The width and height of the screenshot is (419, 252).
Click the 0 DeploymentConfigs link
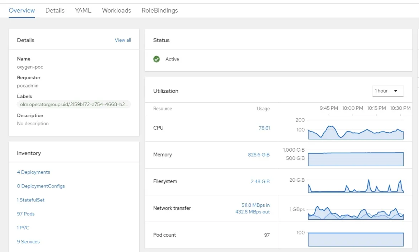pyautogui.click(x=41, y=186)
